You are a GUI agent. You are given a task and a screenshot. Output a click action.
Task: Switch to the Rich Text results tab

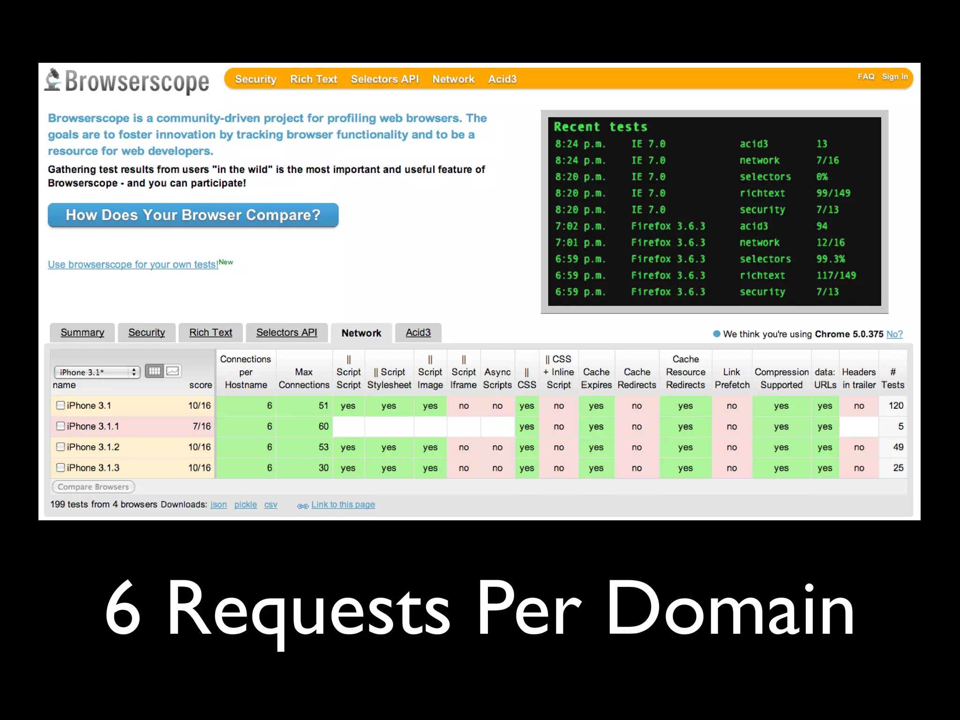[x=210, y=332]
